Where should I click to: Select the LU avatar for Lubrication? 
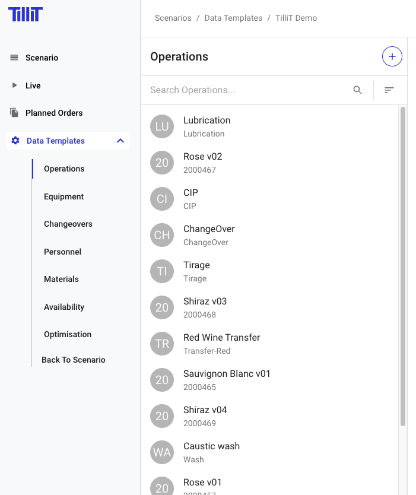162,126
